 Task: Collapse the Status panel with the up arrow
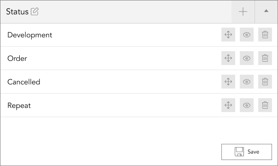pos(266,12)
